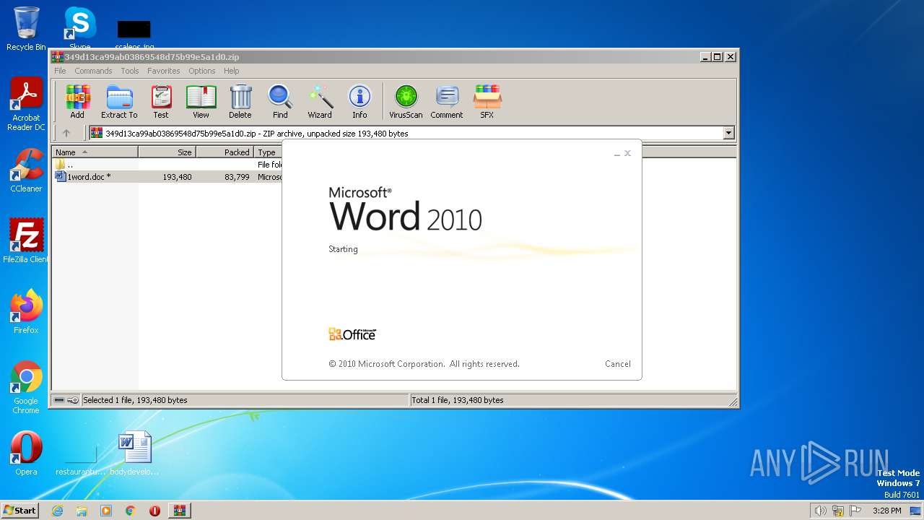Screen dimensions: 924x520
Task: Open media player taskbar icon
Action: point(106,511)
